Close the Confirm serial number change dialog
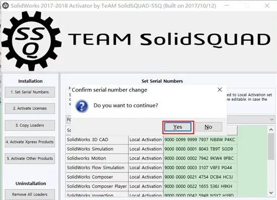Screen dimensions: 277x200 pyautogui.click(x=220, y=90)
